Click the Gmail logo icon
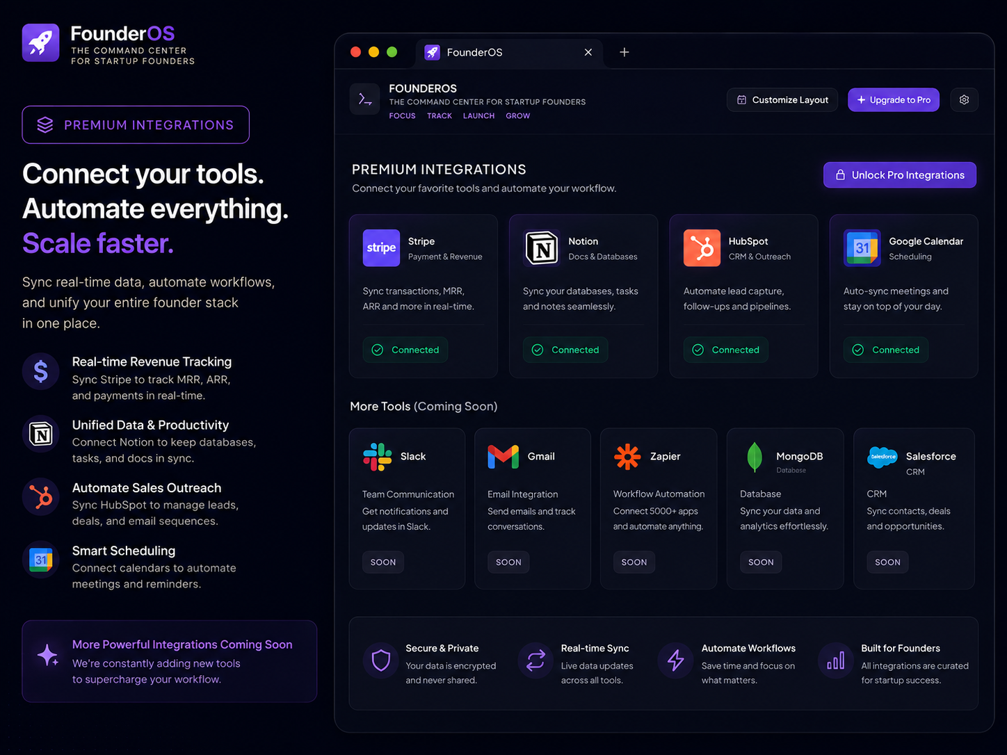The image size is (1007, 755). 503,457
